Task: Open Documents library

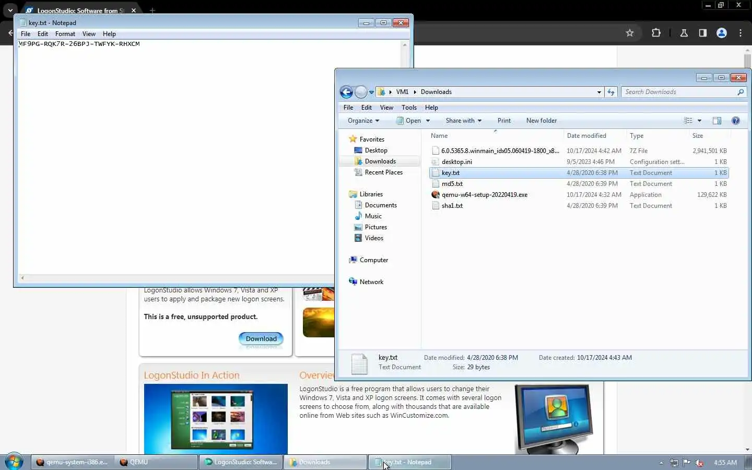Action: coord(381,205)
